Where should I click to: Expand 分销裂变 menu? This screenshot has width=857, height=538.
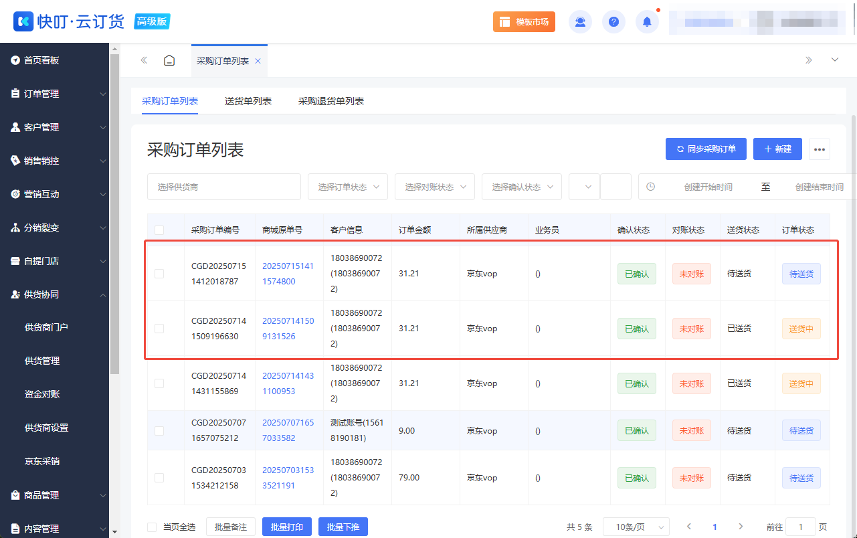coord(54,228)
